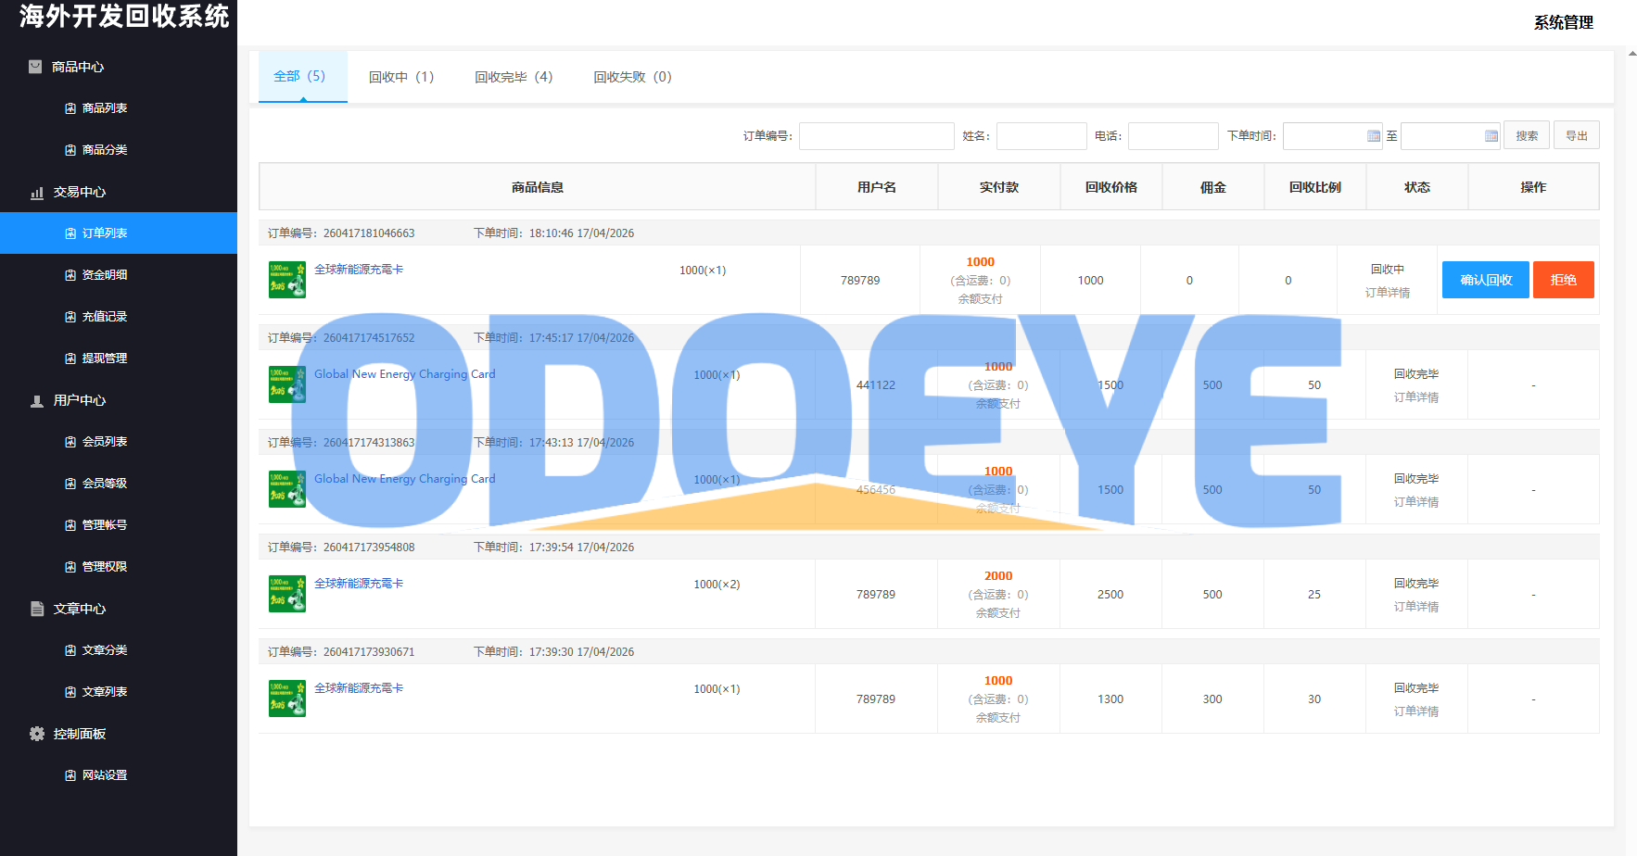The image size is (1637, 856).
Task: Focus the 订单编号 search field
Action: (x=877, y=136)
